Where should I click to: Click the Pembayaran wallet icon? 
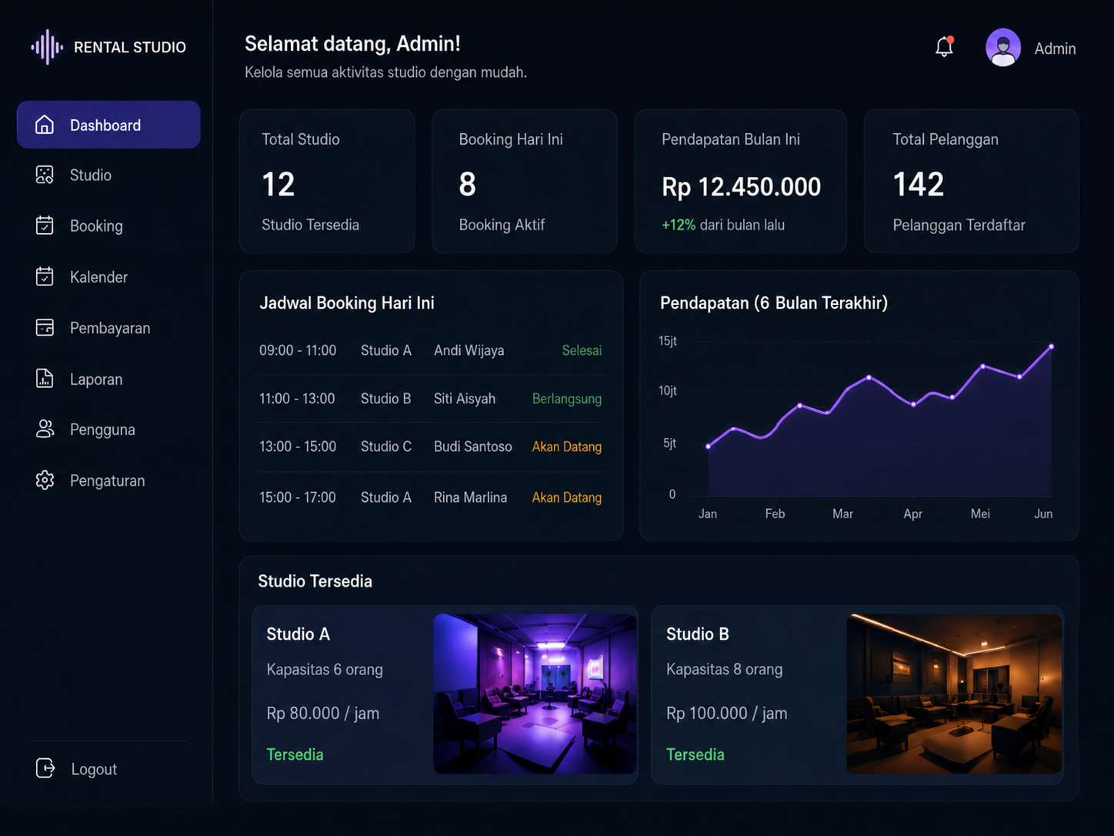pos(45,327)
